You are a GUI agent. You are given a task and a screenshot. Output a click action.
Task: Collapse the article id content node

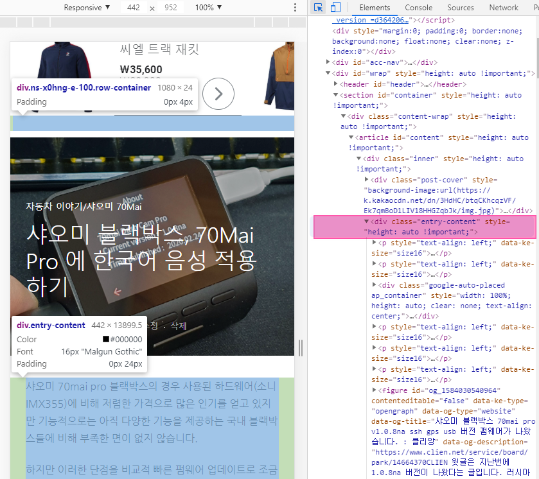351,137
